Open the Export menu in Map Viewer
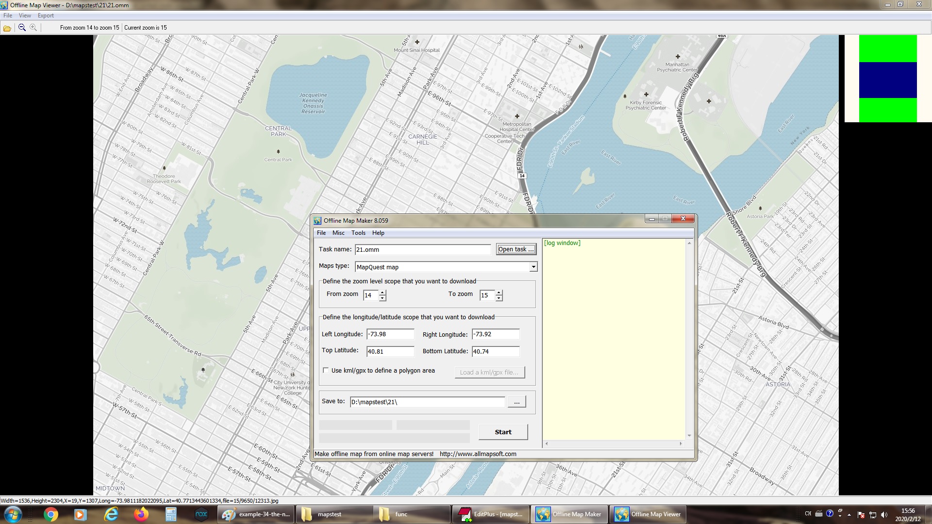 point(46,16)
